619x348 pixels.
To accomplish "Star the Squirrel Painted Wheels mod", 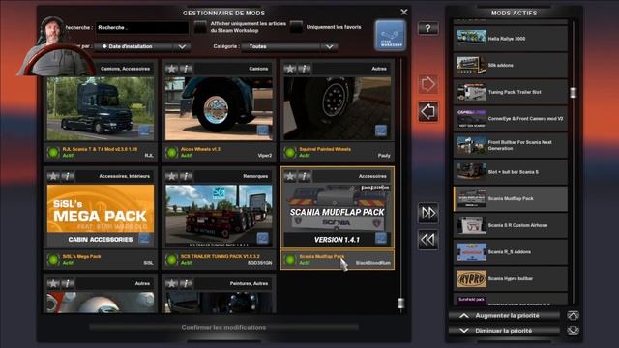I will coord(290,69).
